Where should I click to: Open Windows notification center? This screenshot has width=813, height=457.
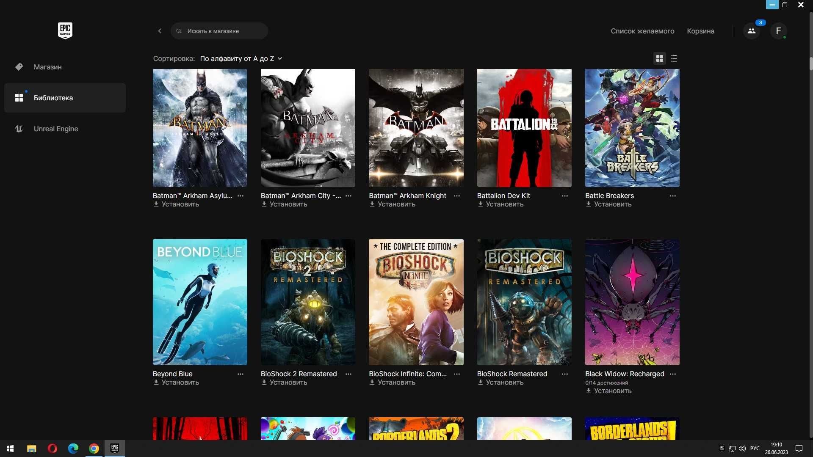pyautogui.click(x=799, y=449)
